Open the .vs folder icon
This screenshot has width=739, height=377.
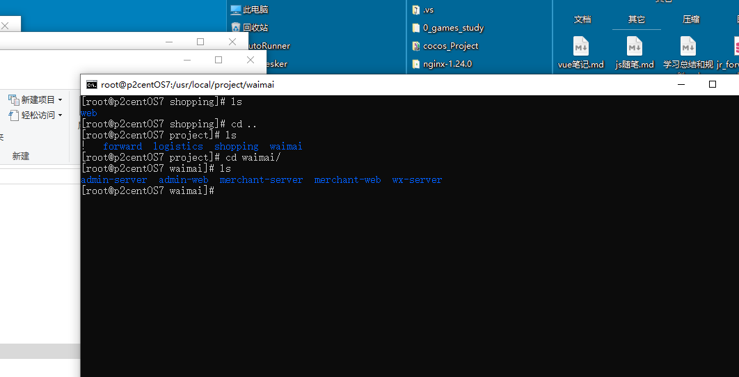415,10
